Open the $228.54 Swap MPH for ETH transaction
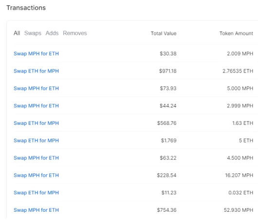Viewport: 258px width, 221px height. coord(36,175)
